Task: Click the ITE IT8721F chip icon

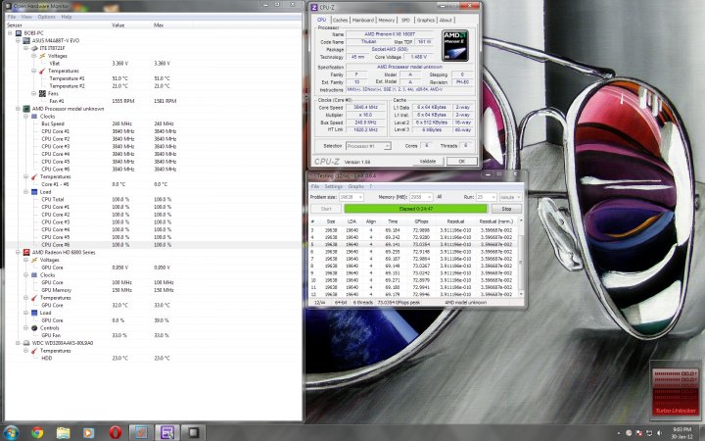Action: point(34,48)
